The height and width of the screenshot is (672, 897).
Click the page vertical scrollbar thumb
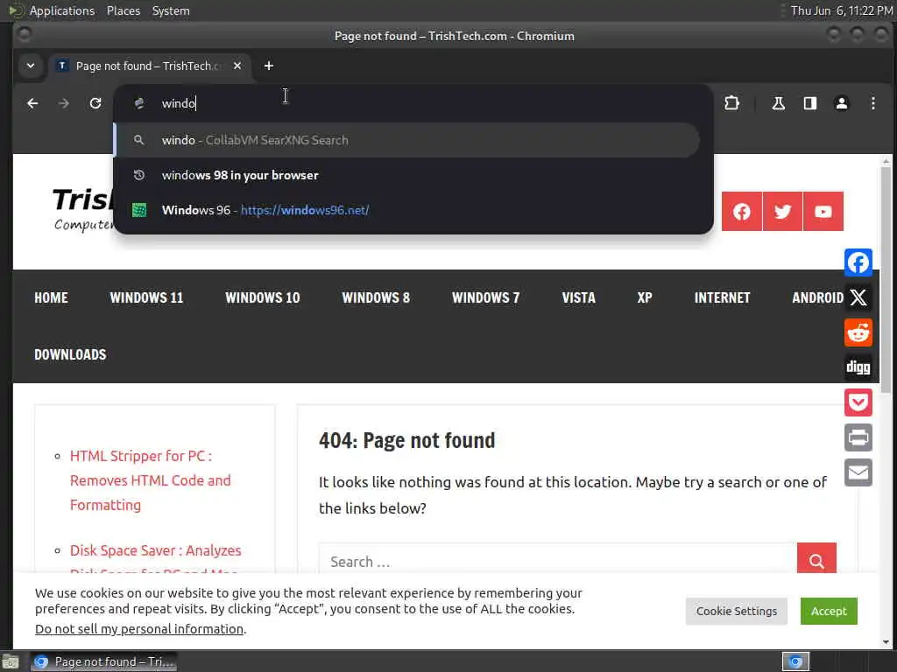coord(886,280)
